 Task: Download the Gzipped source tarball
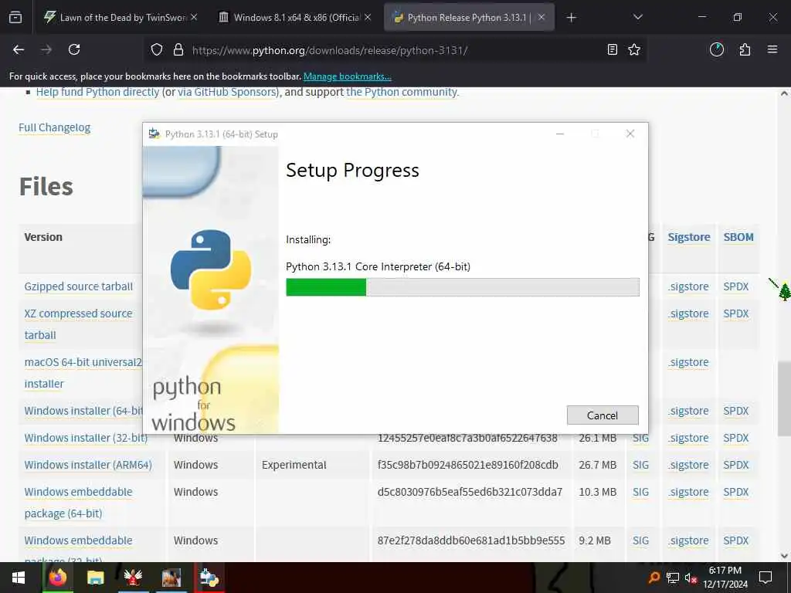tap(78, 286)
